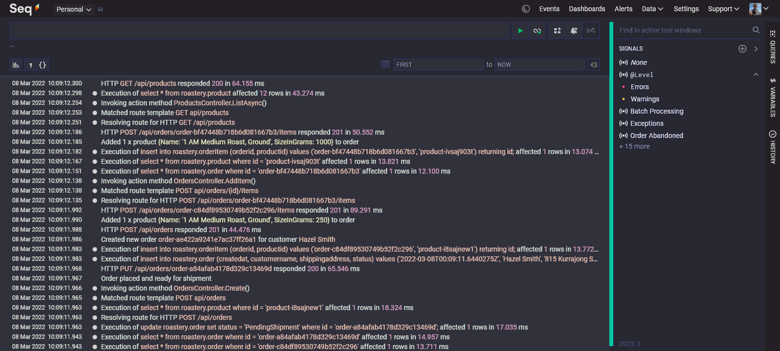The height and width of the screenshot is (351, 780).
Task: Click the Seq logo
Action: 24,8
